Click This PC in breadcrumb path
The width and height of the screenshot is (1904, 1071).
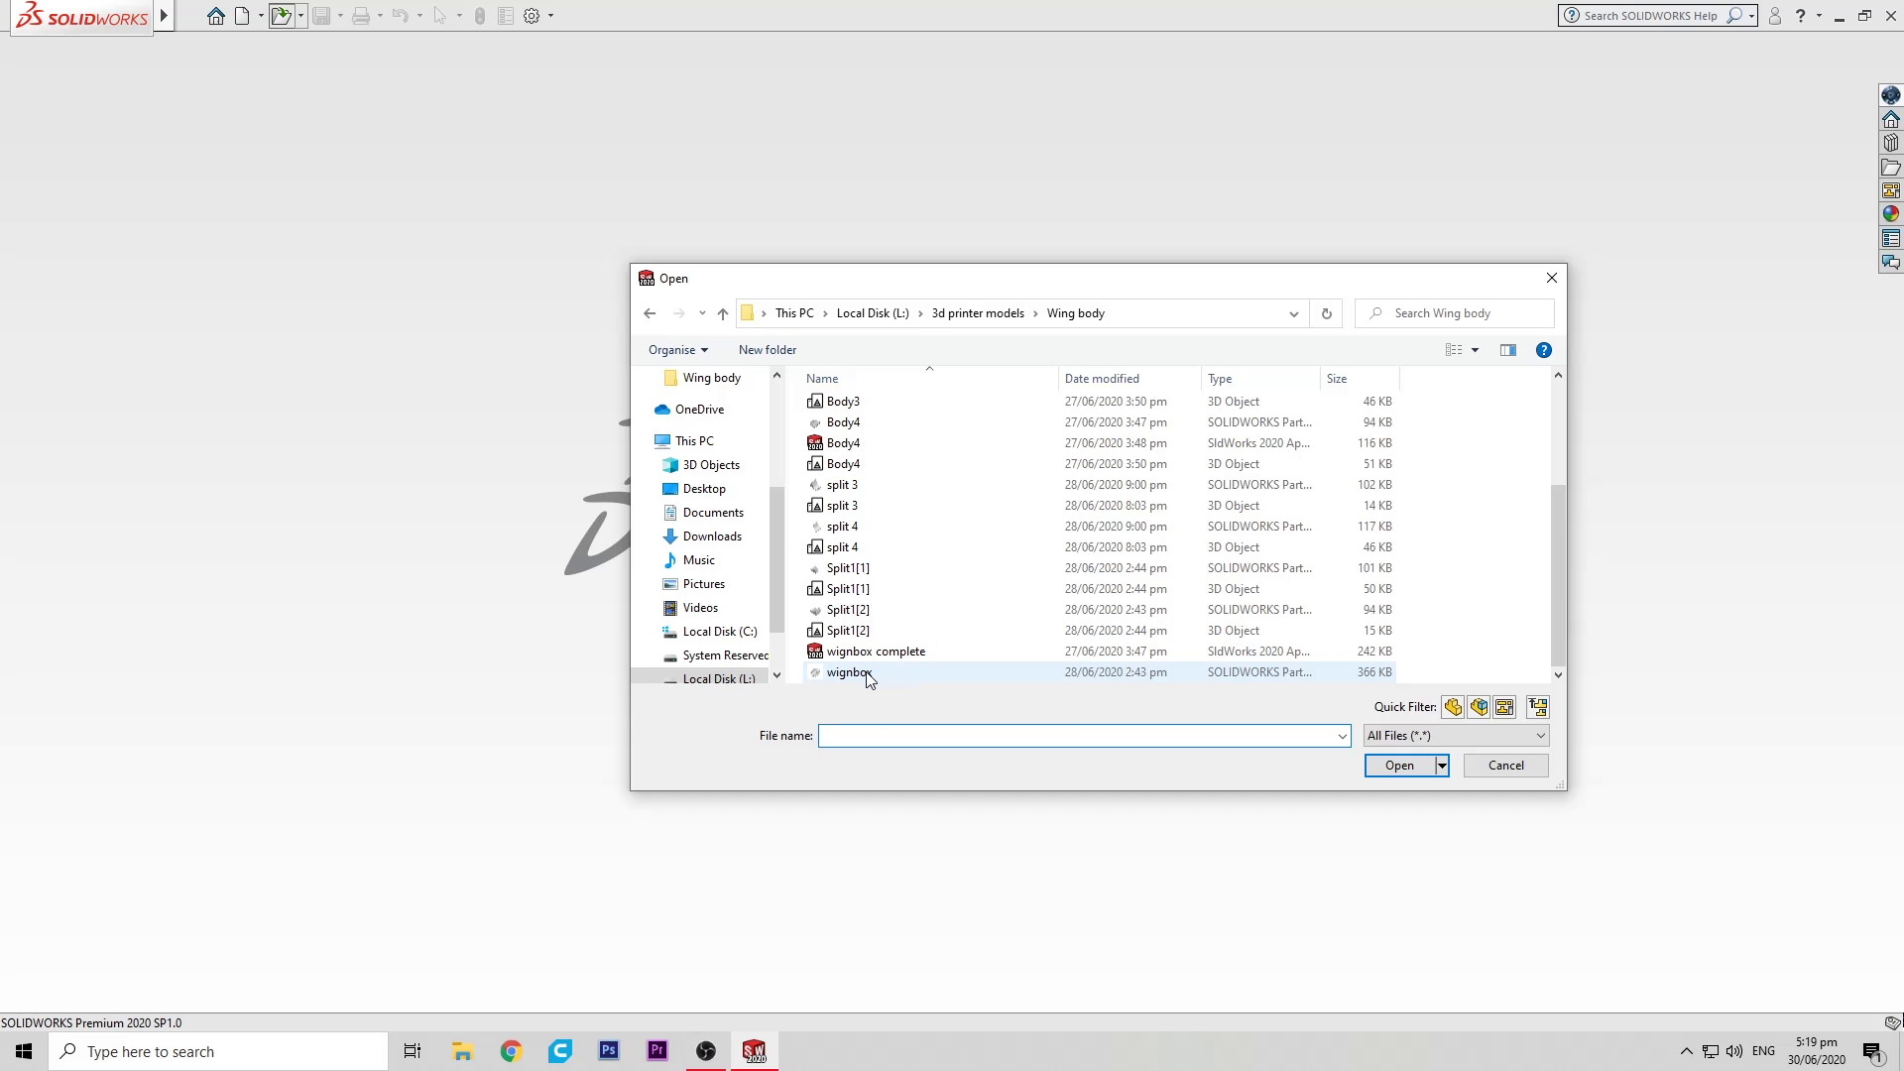click(x=794, y=313)
